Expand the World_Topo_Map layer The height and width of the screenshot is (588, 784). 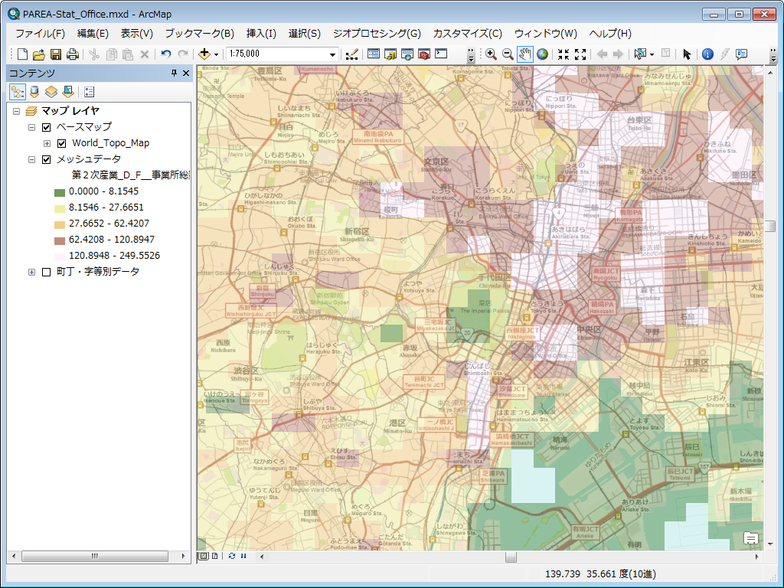[47, 143]
